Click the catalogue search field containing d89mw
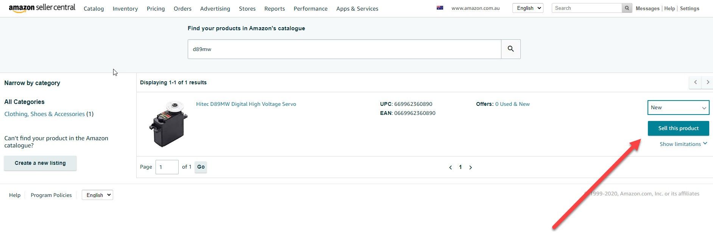The height and width of the screenshot is (251, 713). [344, 49]
